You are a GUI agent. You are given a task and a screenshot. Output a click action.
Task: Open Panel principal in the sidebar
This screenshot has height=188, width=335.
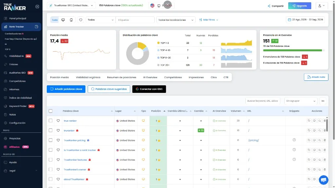click(18, 18)
